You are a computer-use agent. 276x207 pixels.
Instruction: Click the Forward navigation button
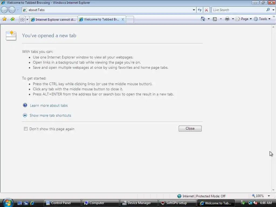pos(12,10)
